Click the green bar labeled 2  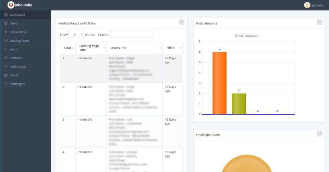239,104
